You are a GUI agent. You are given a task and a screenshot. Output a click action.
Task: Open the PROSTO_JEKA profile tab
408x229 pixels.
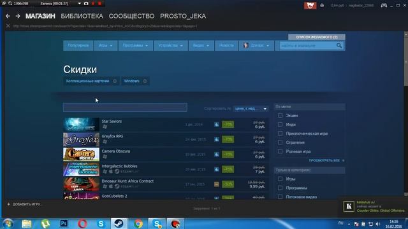[183, 16]
